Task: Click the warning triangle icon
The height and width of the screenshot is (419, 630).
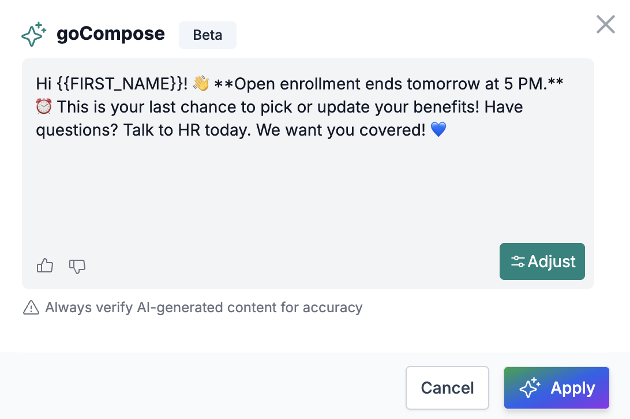Action: click(x=31, y=308)
